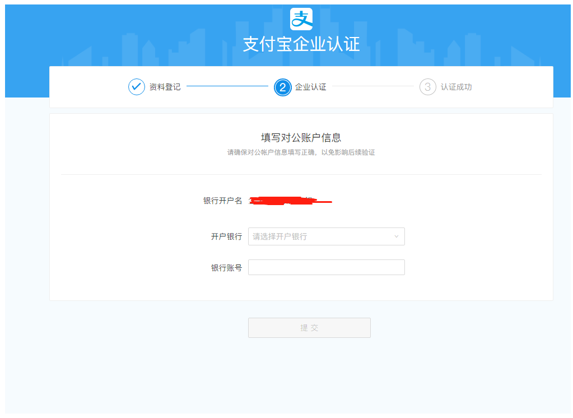
Task: Click the chevron arrow in 开户银行 dropdown
Action: pyautogui.click(x=397, y=236)
